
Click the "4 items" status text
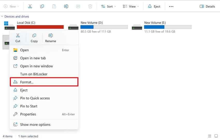[8, 136]
